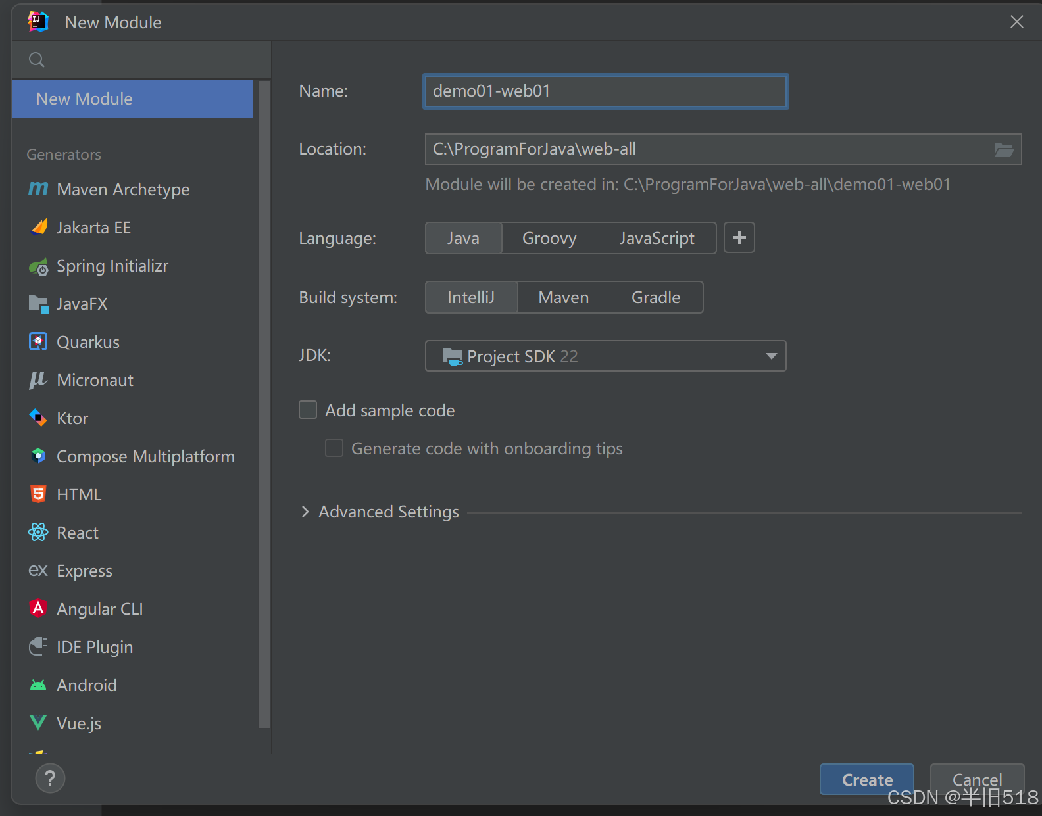
Task: Click the Jakarta EE generator icon
Action: (39, 228)
